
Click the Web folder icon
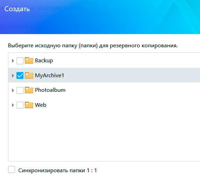point(29,105)
